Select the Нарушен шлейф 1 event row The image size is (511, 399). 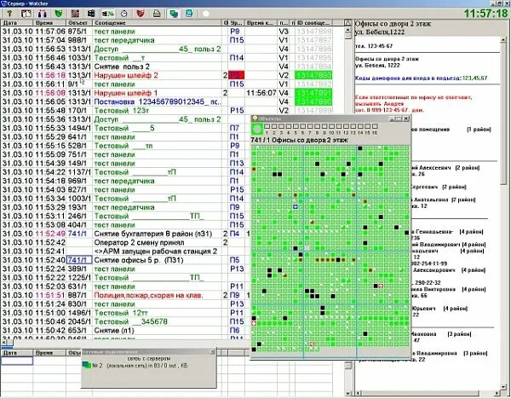coord(166,93)
